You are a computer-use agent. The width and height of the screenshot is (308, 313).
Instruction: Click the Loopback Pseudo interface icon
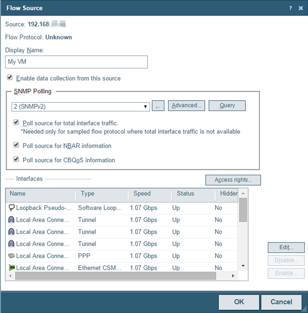pos(11,208)
